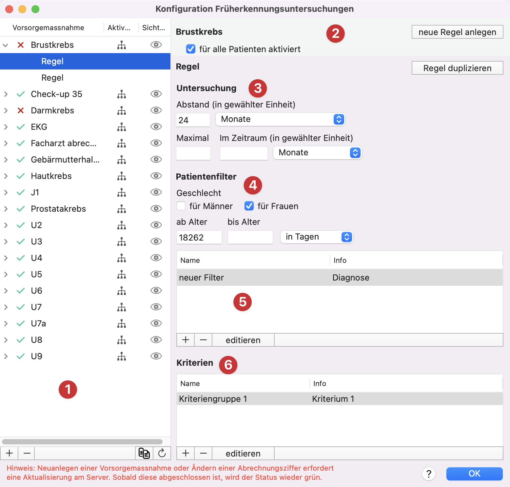Click the hierarchy icon in the U7 row

pyautogui.click(x=122, y=307)
